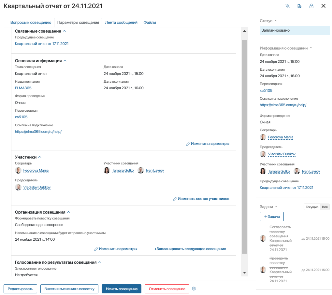
Task: Click Ivan Lavrov avatar in right sidebar
Action: pos(297,171)
